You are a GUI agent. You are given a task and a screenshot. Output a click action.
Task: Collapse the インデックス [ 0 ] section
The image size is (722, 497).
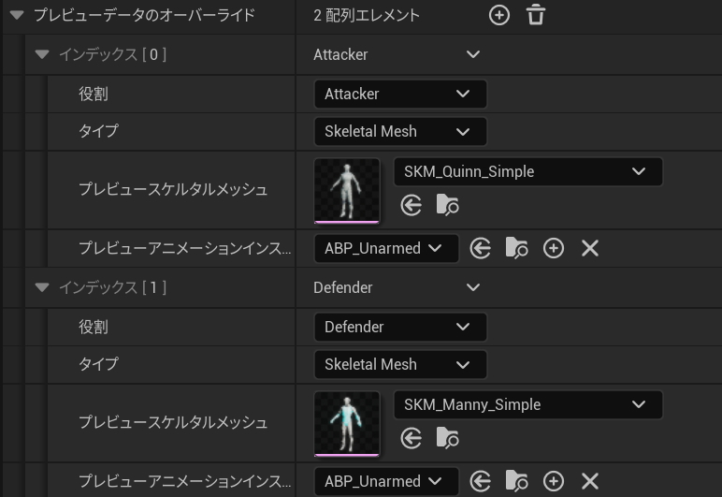(x=41, y=54)
